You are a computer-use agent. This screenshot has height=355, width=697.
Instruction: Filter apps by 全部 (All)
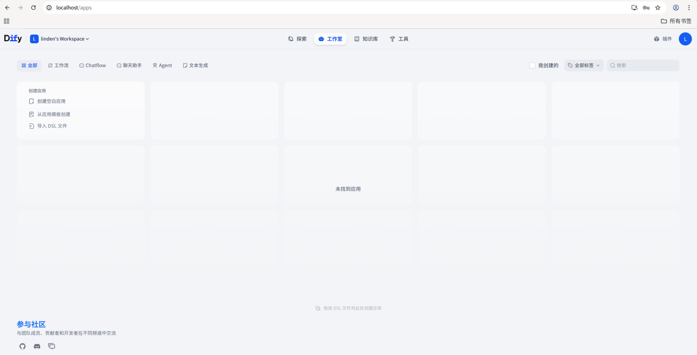29,66
